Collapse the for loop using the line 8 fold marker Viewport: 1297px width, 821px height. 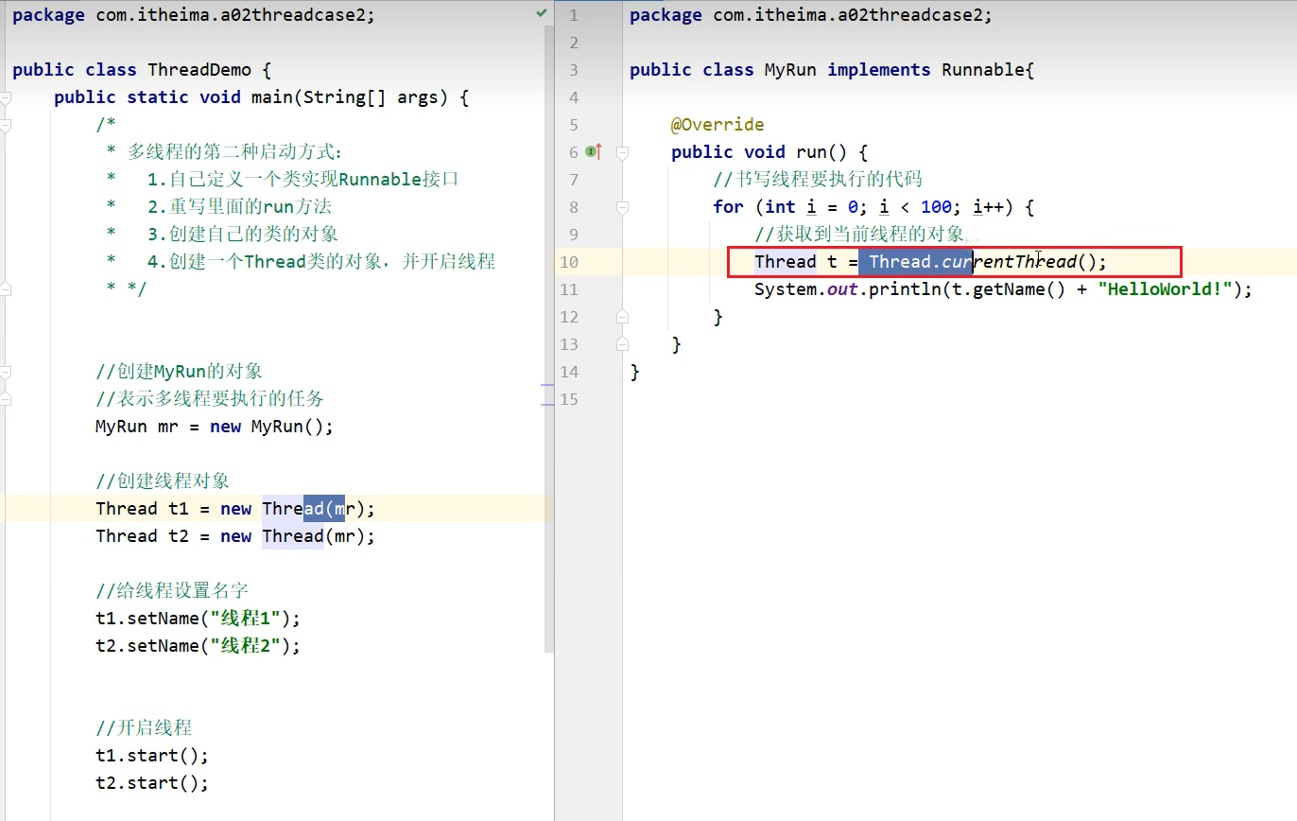[622, 207]
